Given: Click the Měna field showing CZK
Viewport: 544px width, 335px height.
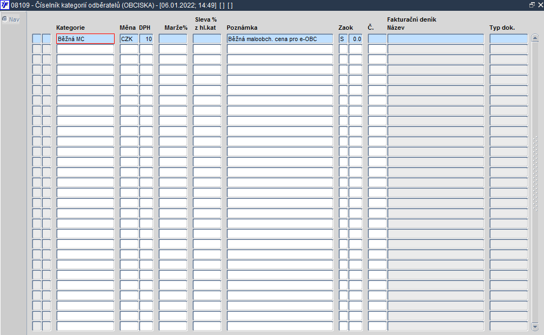Looking at the screenshot, I should (129, 39).
